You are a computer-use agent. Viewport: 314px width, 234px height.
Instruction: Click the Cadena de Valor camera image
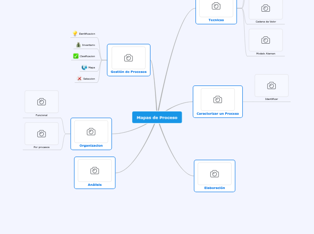click(x=266, y=9)
